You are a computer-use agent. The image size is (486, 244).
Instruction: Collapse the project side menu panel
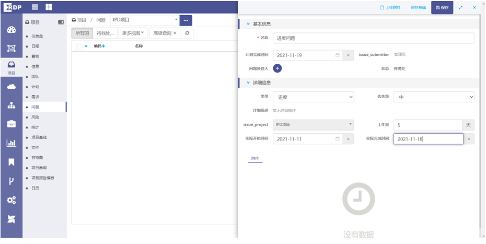coord(61,21)
